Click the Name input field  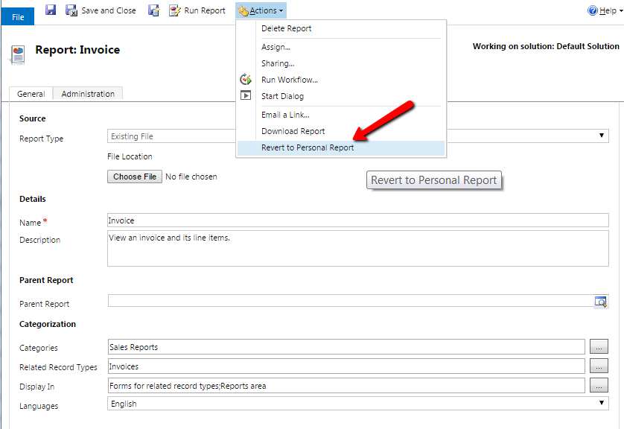[357, 220]
